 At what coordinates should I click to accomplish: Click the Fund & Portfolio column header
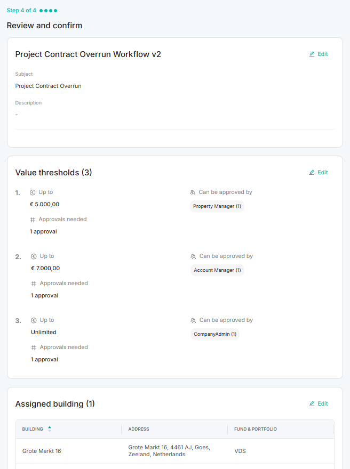pyautogui.click(x=255, y=429)
